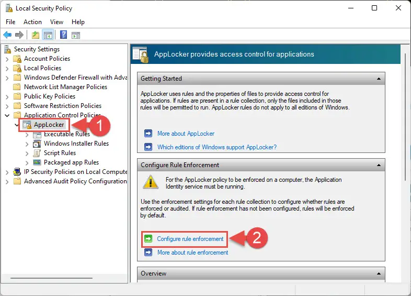This screenshot has height=296, width=411.
Task: Select Packaged app Rules in the tree
Action: pyautogui.click(x=71, y=162)
